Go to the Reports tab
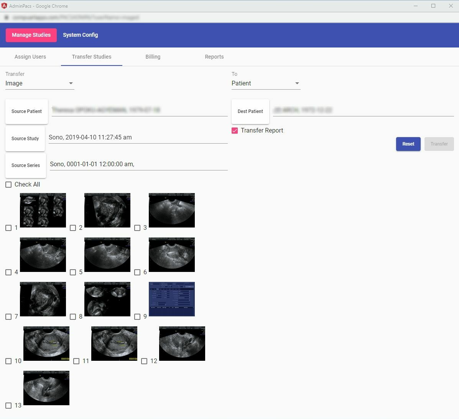The width and height of the screenshot is (459, 419). [x=214, y=57]
